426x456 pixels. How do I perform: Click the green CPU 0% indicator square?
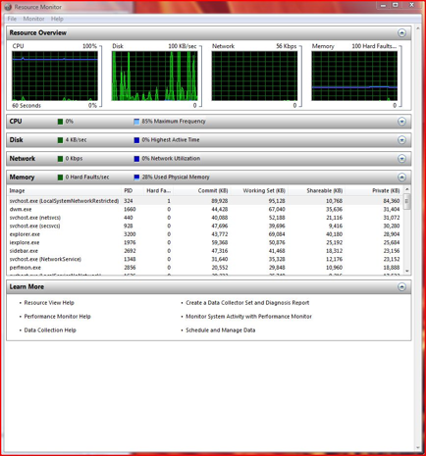point(60,122)
